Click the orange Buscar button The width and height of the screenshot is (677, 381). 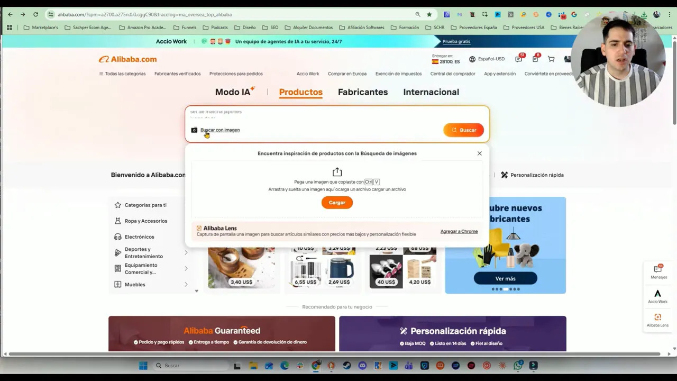tap(463, 130)
